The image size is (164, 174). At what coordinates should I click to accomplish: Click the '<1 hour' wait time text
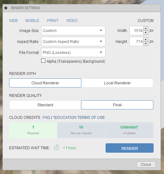click(x=69, y=148)
